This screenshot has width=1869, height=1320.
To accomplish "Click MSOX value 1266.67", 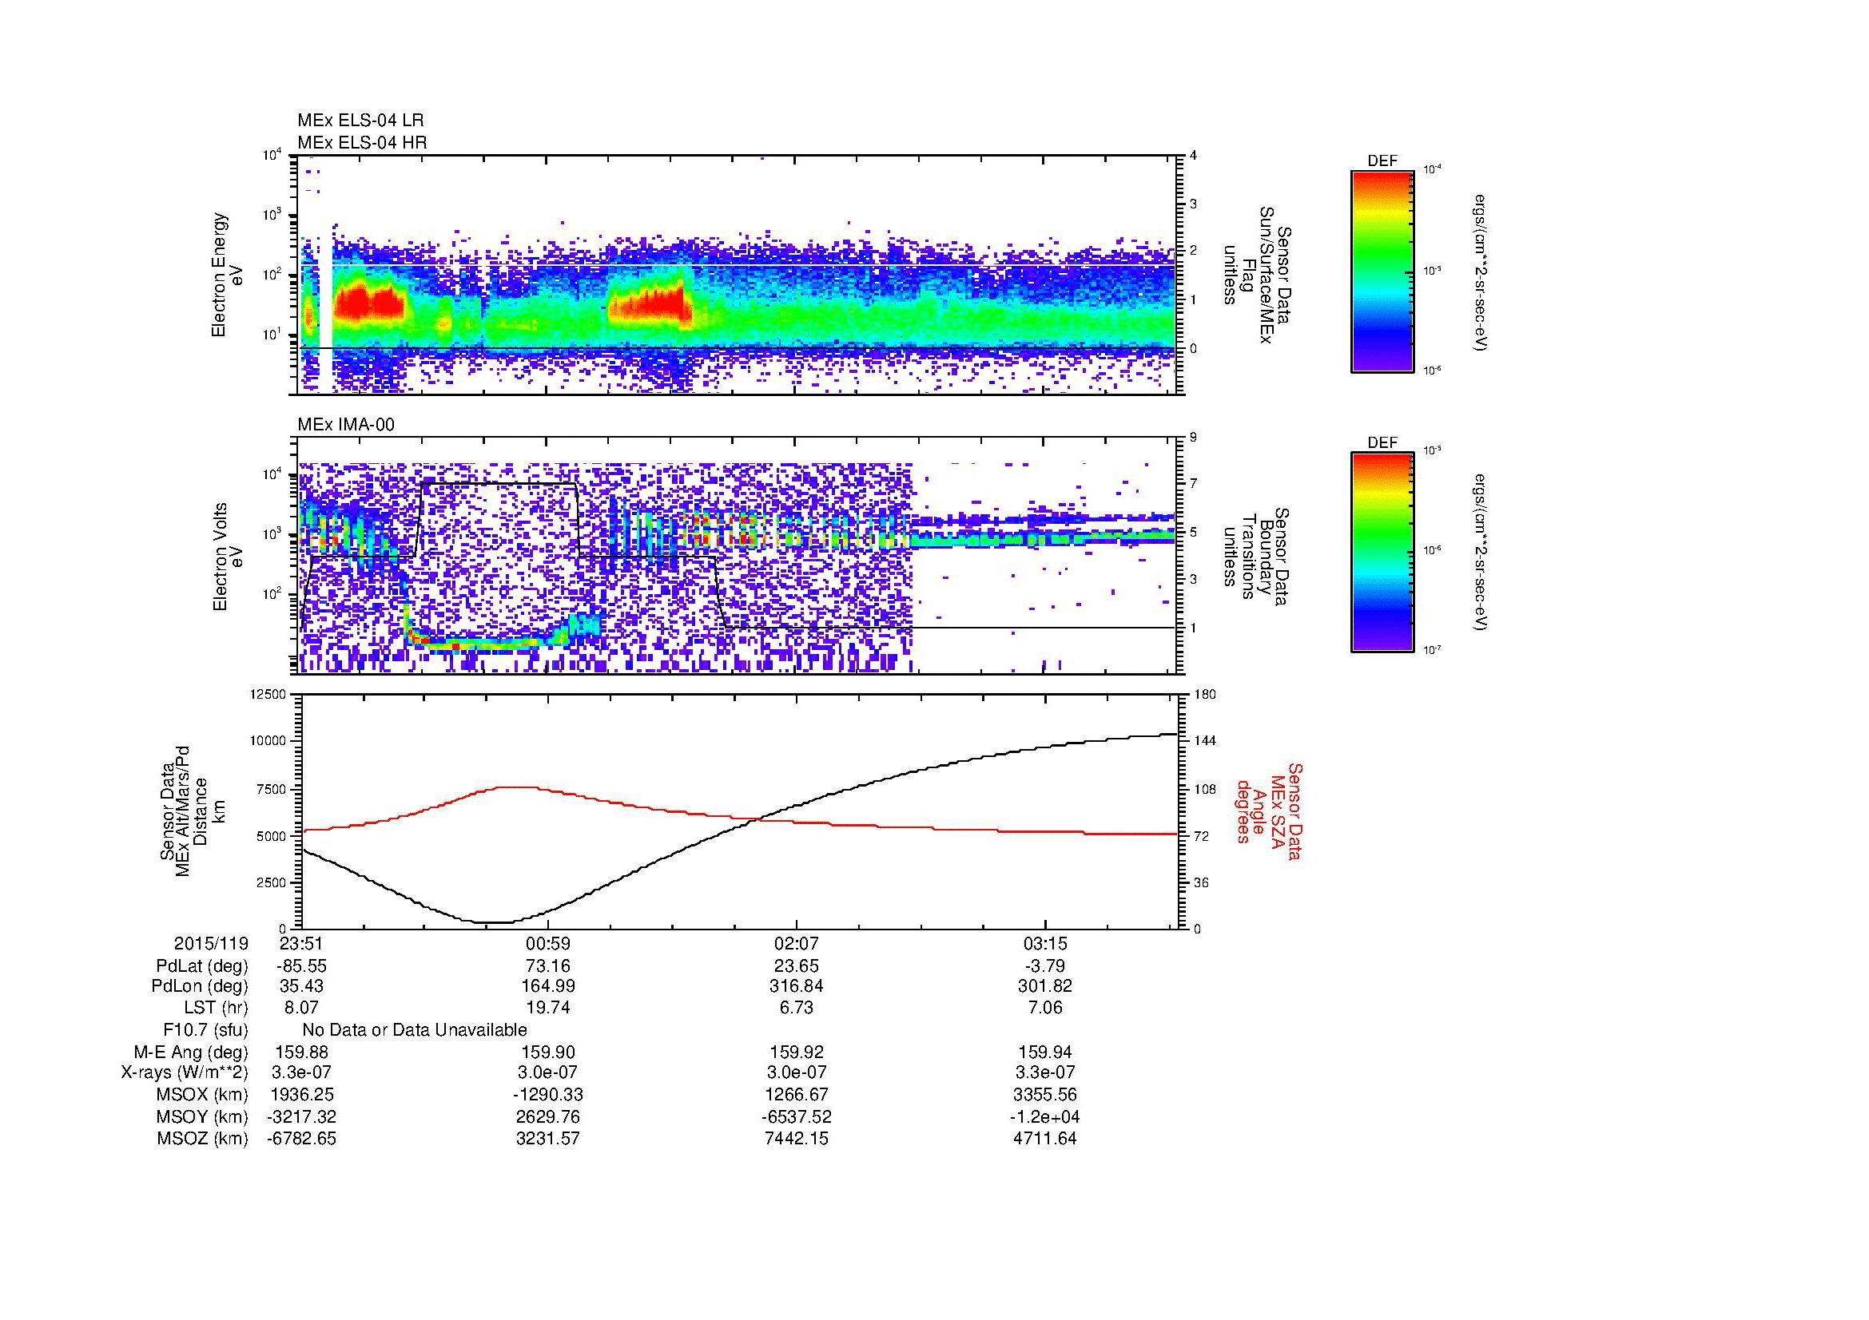I will (x=796, y=1095).
